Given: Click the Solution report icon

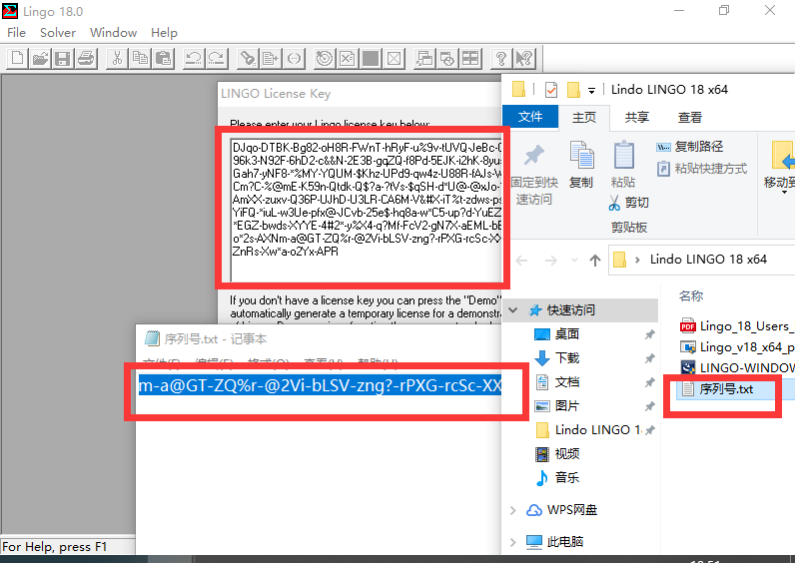Looking at the screenshot, I should tap(348, 58).
